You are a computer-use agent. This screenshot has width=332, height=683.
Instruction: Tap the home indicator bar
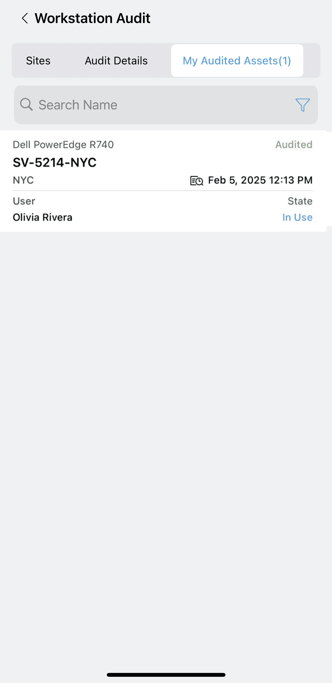166,675
